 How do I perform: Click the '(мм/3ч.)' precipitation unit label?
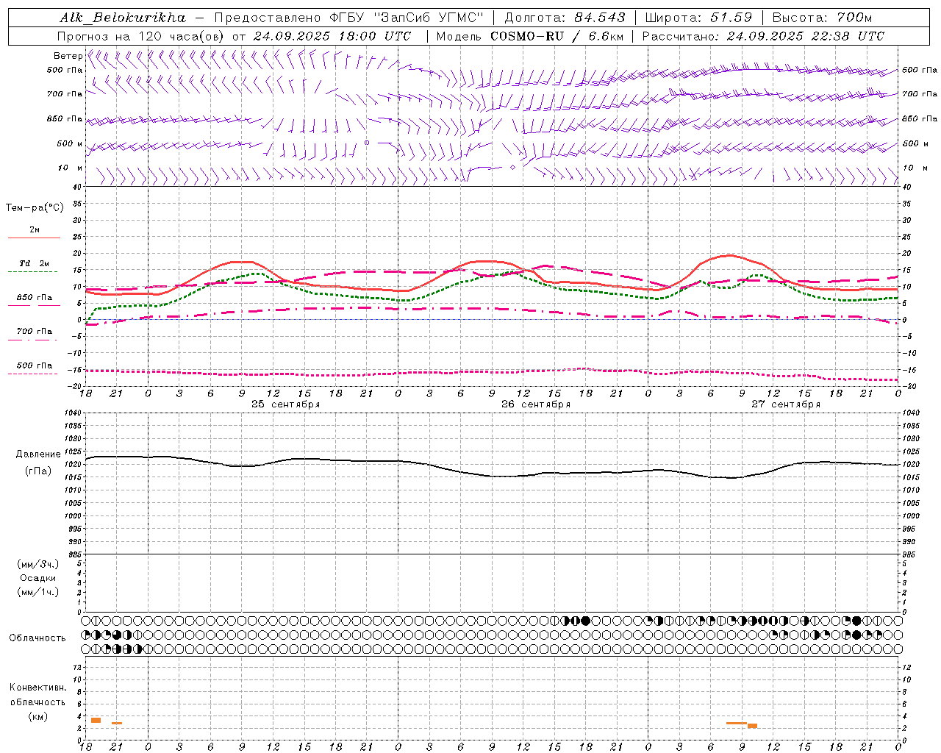click(x=38, y=564)
